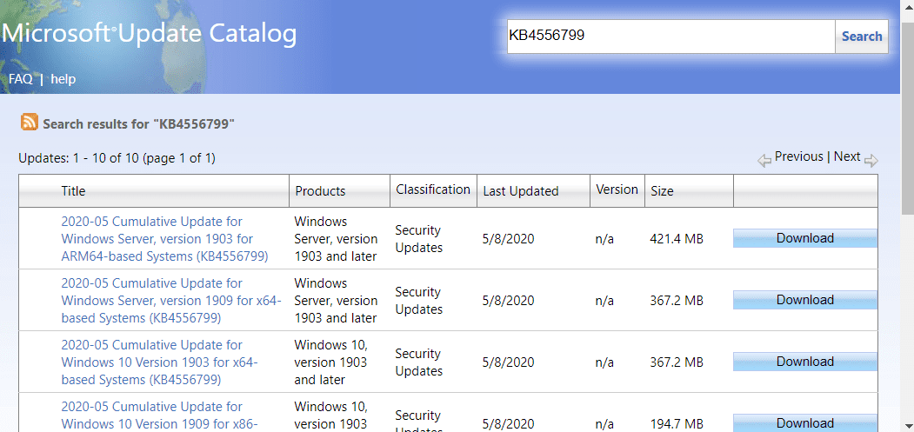Click the Next page arrow icon

871,160
